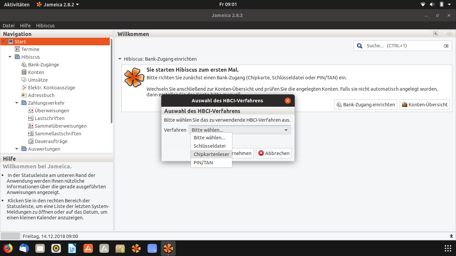Screen dimensions: 456x256
Task: Open the screenshot tool in the dock
Action: pos(152,248)
